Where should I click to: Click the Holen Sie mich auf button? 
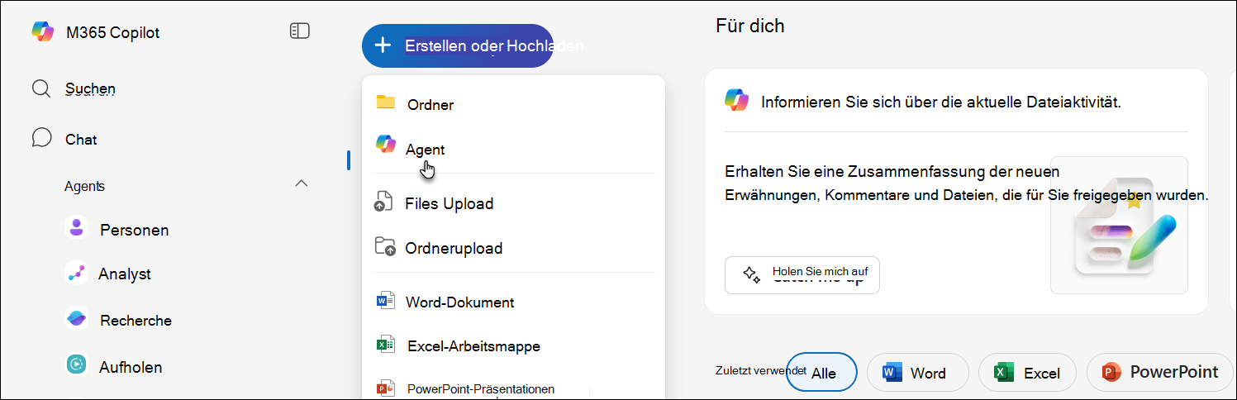(802, 275)
